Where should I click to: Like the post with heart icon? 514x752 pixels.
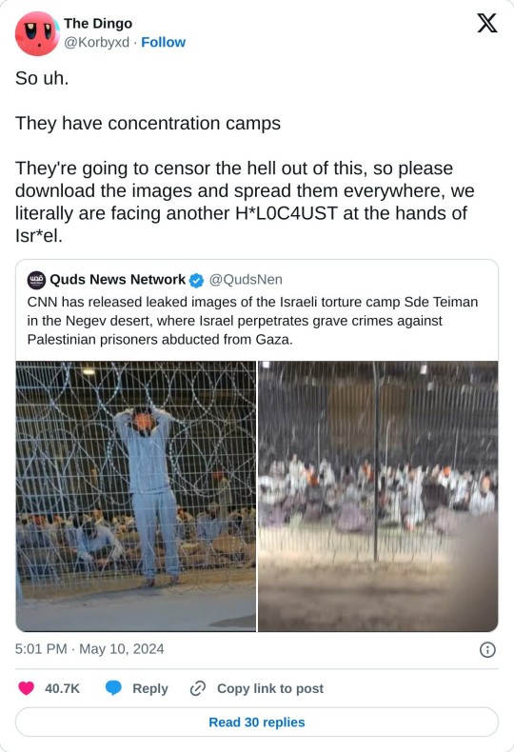[27, 688]
